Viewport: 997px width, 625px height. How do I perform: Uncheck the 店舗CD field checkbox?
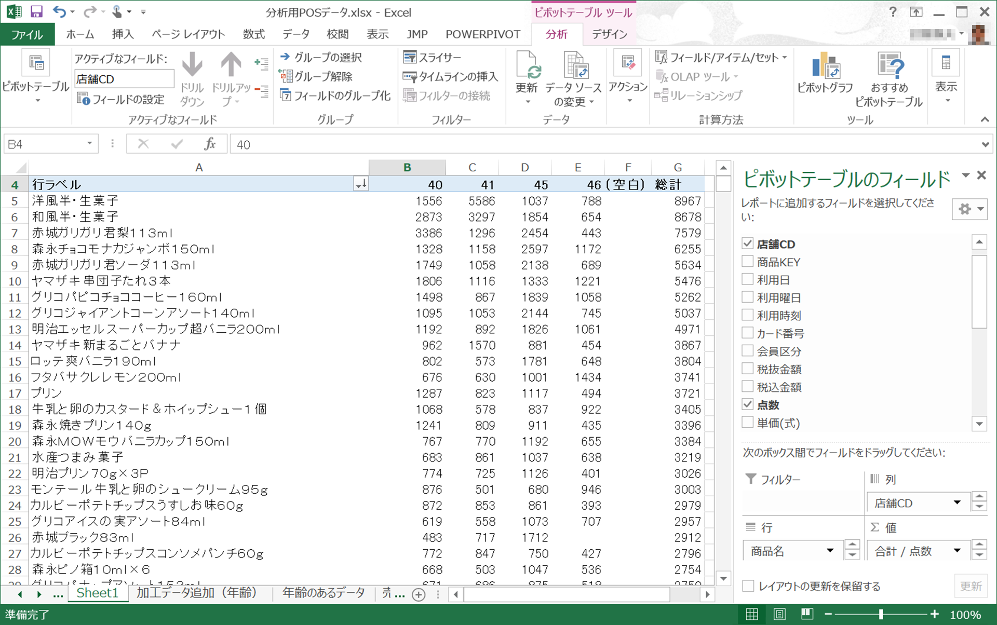click(747, 243)
